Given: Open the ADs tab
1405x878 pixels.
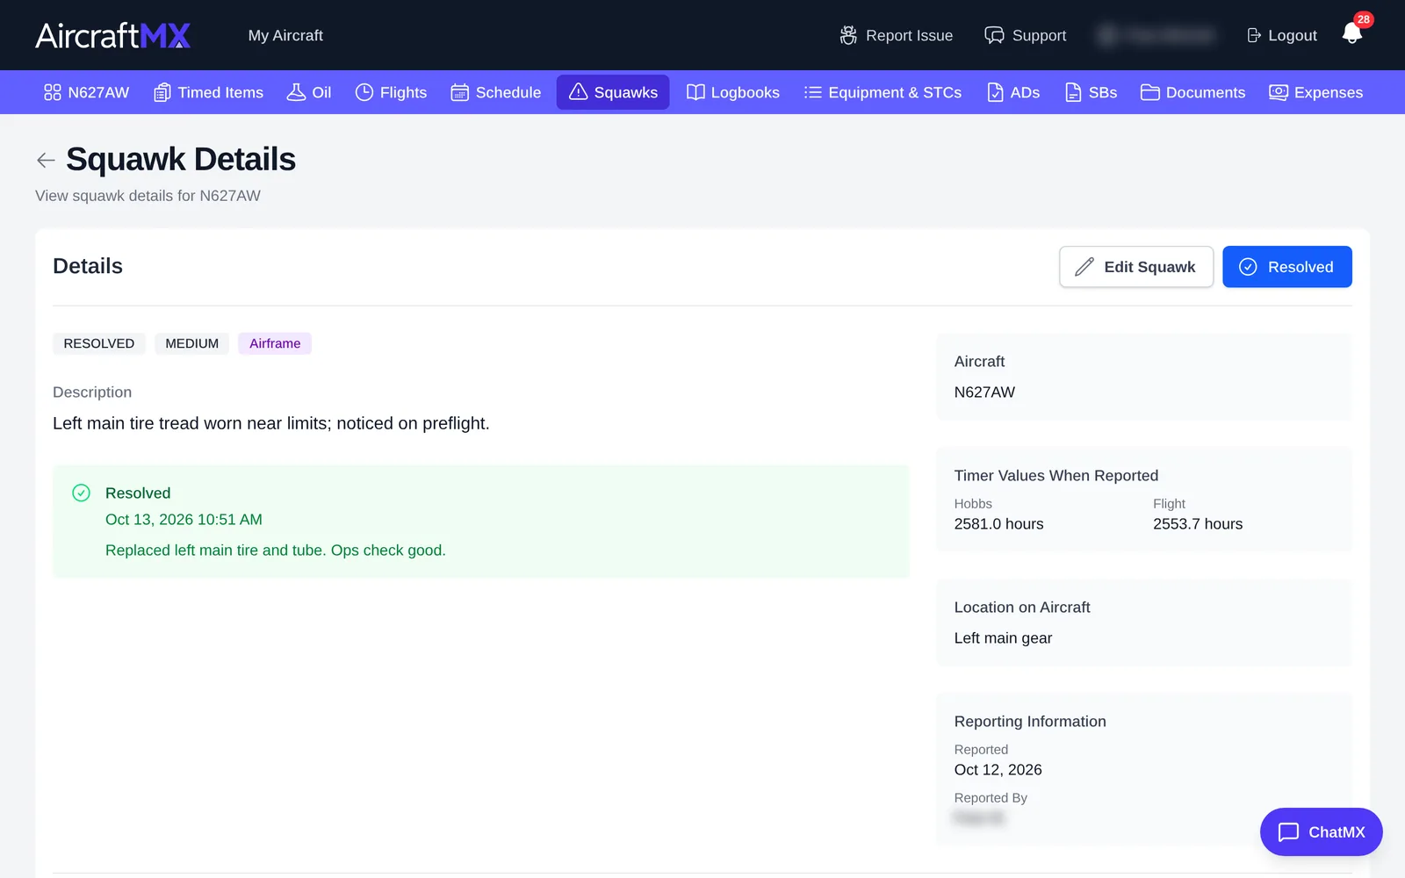Looking at the screenshot, I should 1013,92.
